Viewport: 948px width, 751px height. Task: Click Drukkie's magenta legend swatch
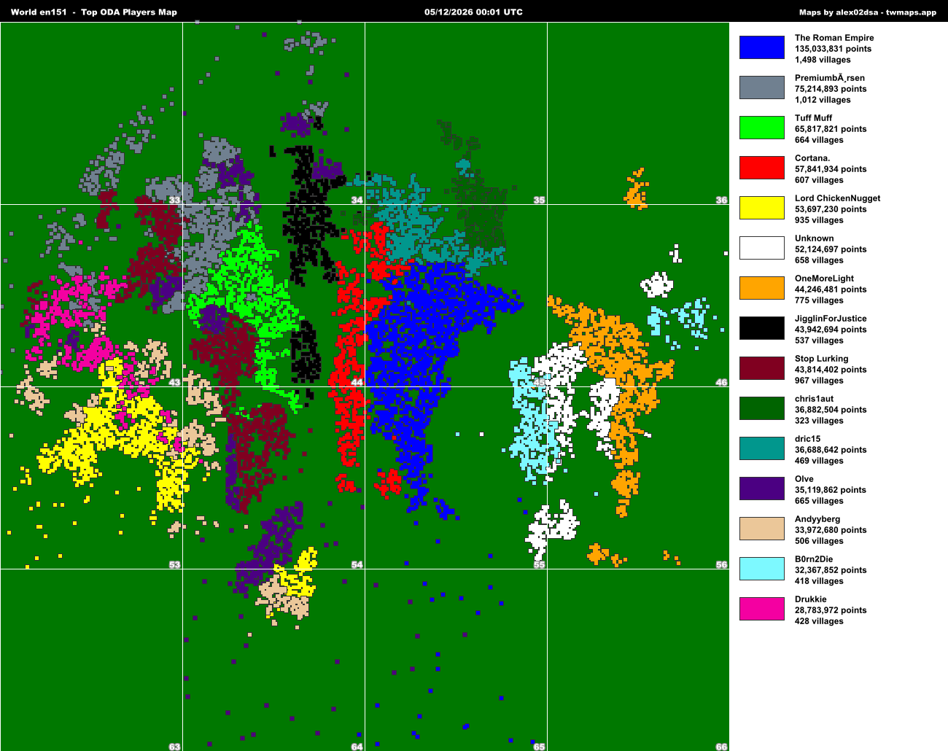[x=762, y=609]
